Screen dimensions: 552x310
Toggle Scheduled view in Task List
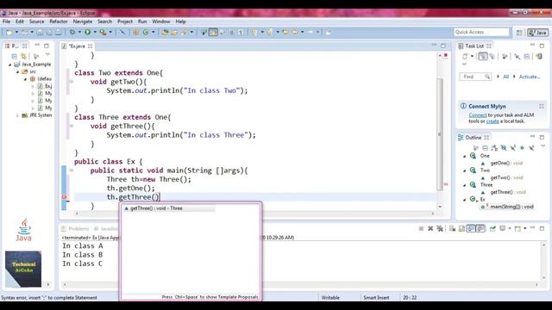(492, 56)
